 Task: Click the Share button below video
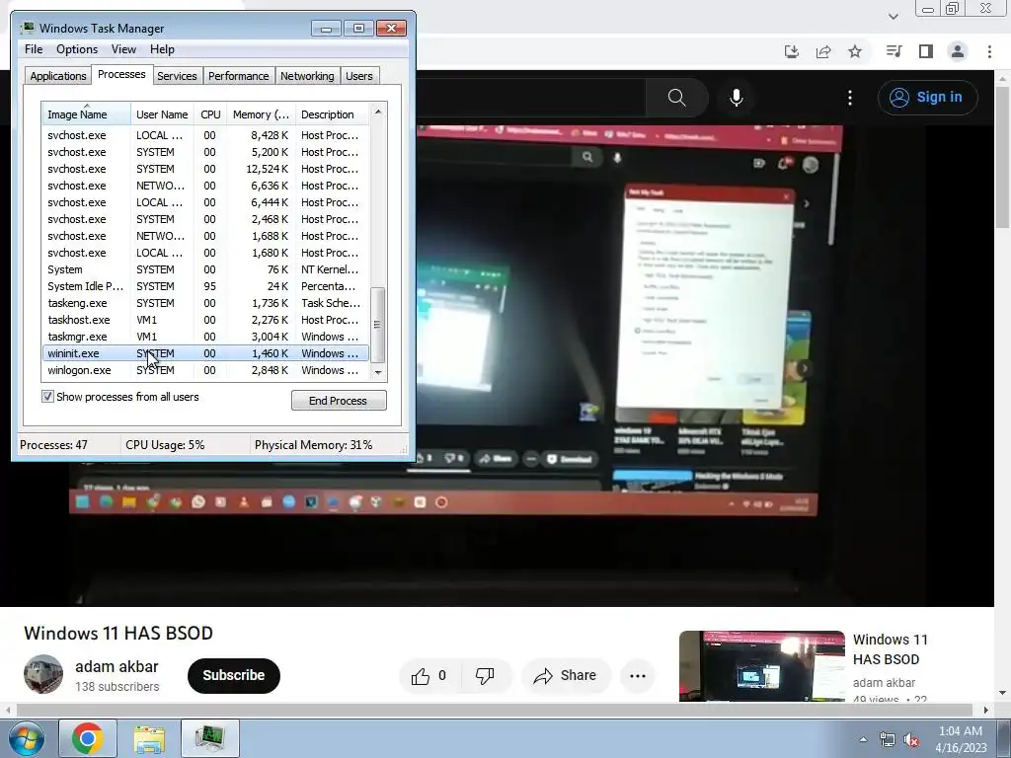(x=565, y=675)
